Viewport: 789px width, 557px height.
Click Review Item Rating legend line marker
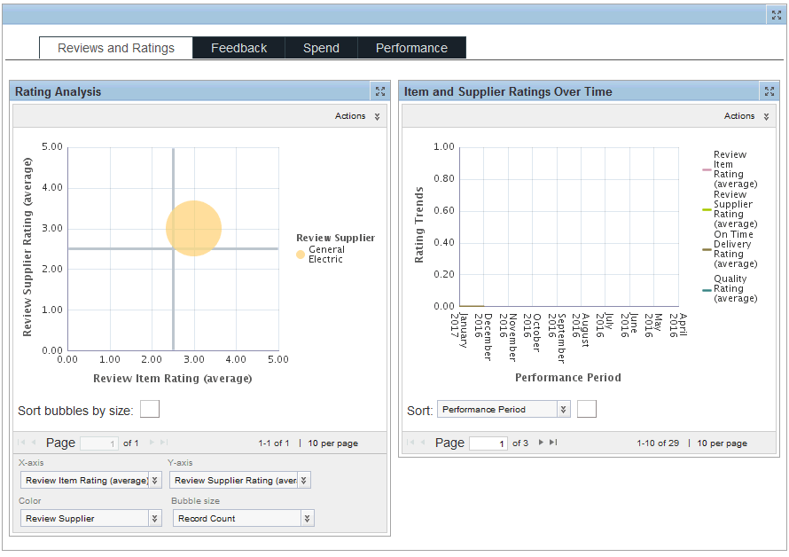tap(707, 169)
